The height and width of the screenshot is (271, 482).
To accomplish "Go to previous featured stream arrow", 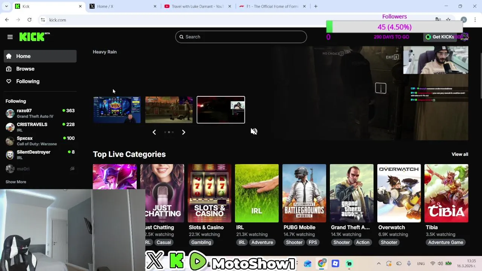I will tap(154, 132).
